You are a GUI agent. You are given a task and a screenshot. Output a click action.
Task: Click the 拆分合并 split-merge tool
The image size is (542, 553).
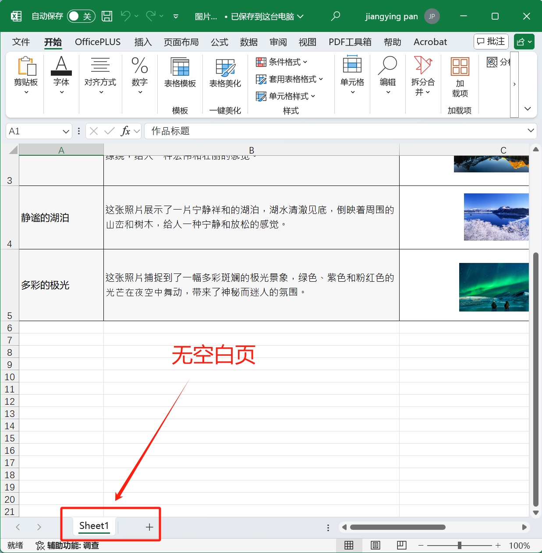(x=422, y=78)
